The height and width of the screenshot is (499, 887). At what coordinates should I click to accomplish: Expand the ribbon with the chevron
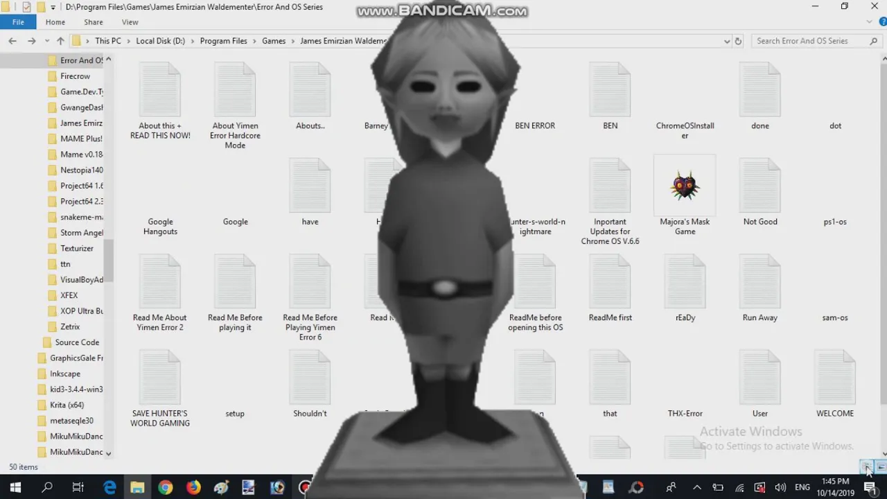869,22
